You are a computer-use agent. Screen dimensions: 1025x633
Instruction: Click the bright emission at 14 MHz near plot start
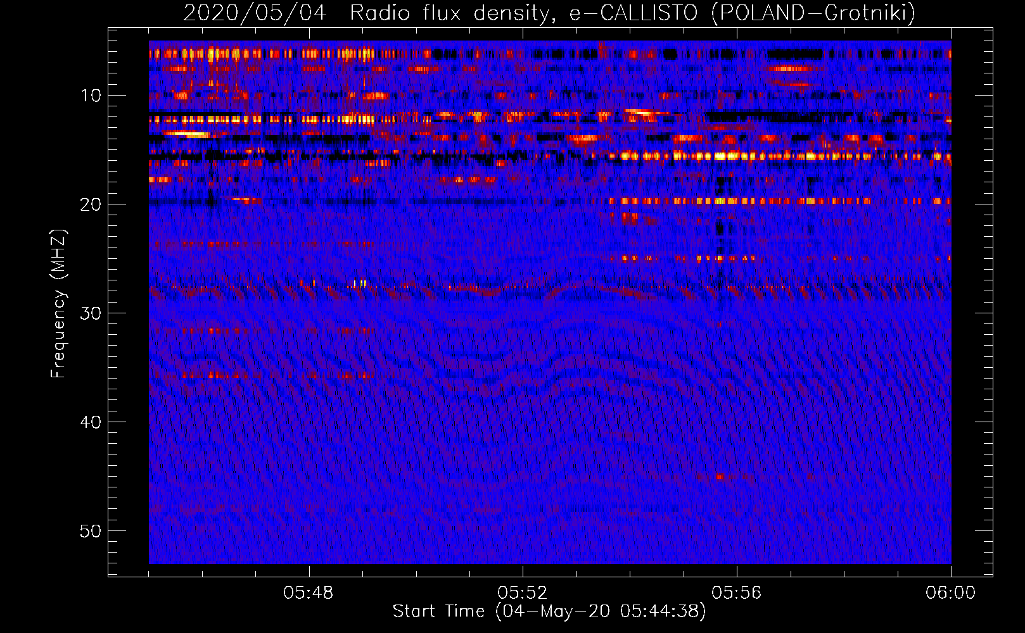coord(187,134)
